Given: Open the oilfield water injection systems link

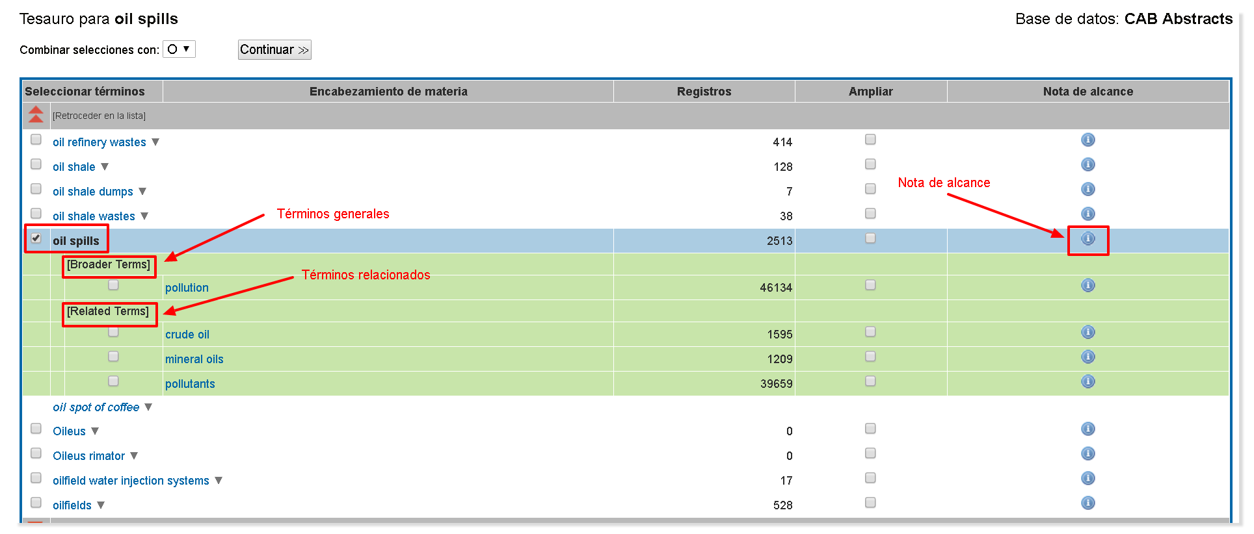Looking at the screenshot, I should [131, 481].
